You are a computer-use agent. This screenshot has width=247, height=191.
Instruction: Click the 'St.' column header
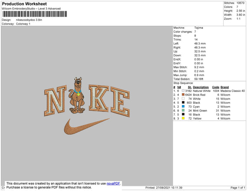pos(190,87)
